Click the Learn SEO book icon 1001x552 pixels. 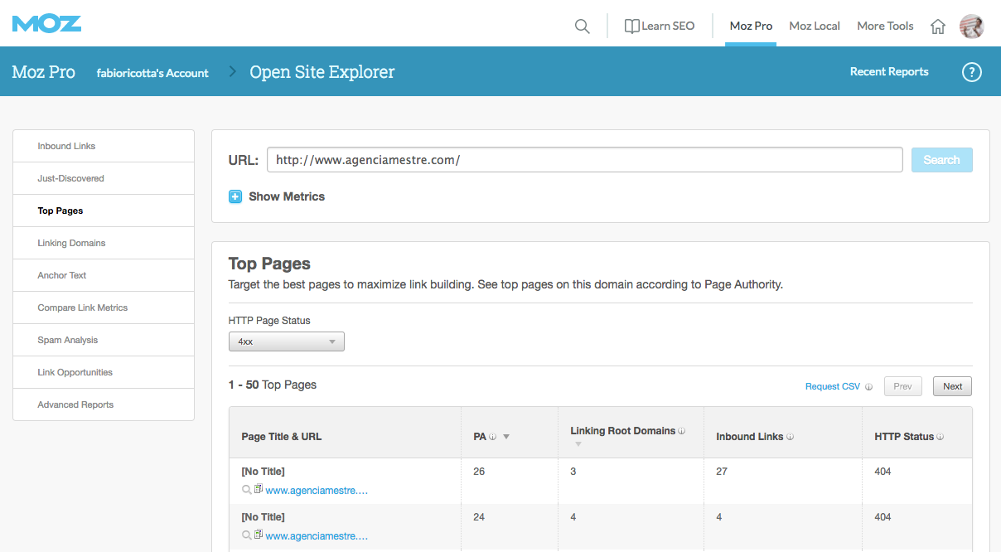pyautogui.click(x=631, y=25)
